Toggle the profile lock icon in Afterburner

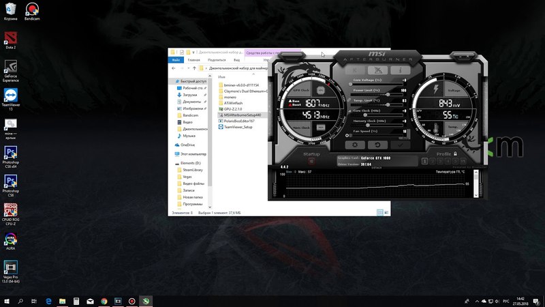coord(455,153)
